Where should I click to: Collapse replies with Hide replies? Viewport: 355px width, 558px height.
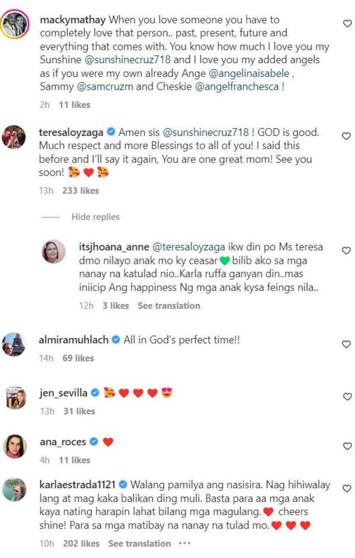point(95,217)
